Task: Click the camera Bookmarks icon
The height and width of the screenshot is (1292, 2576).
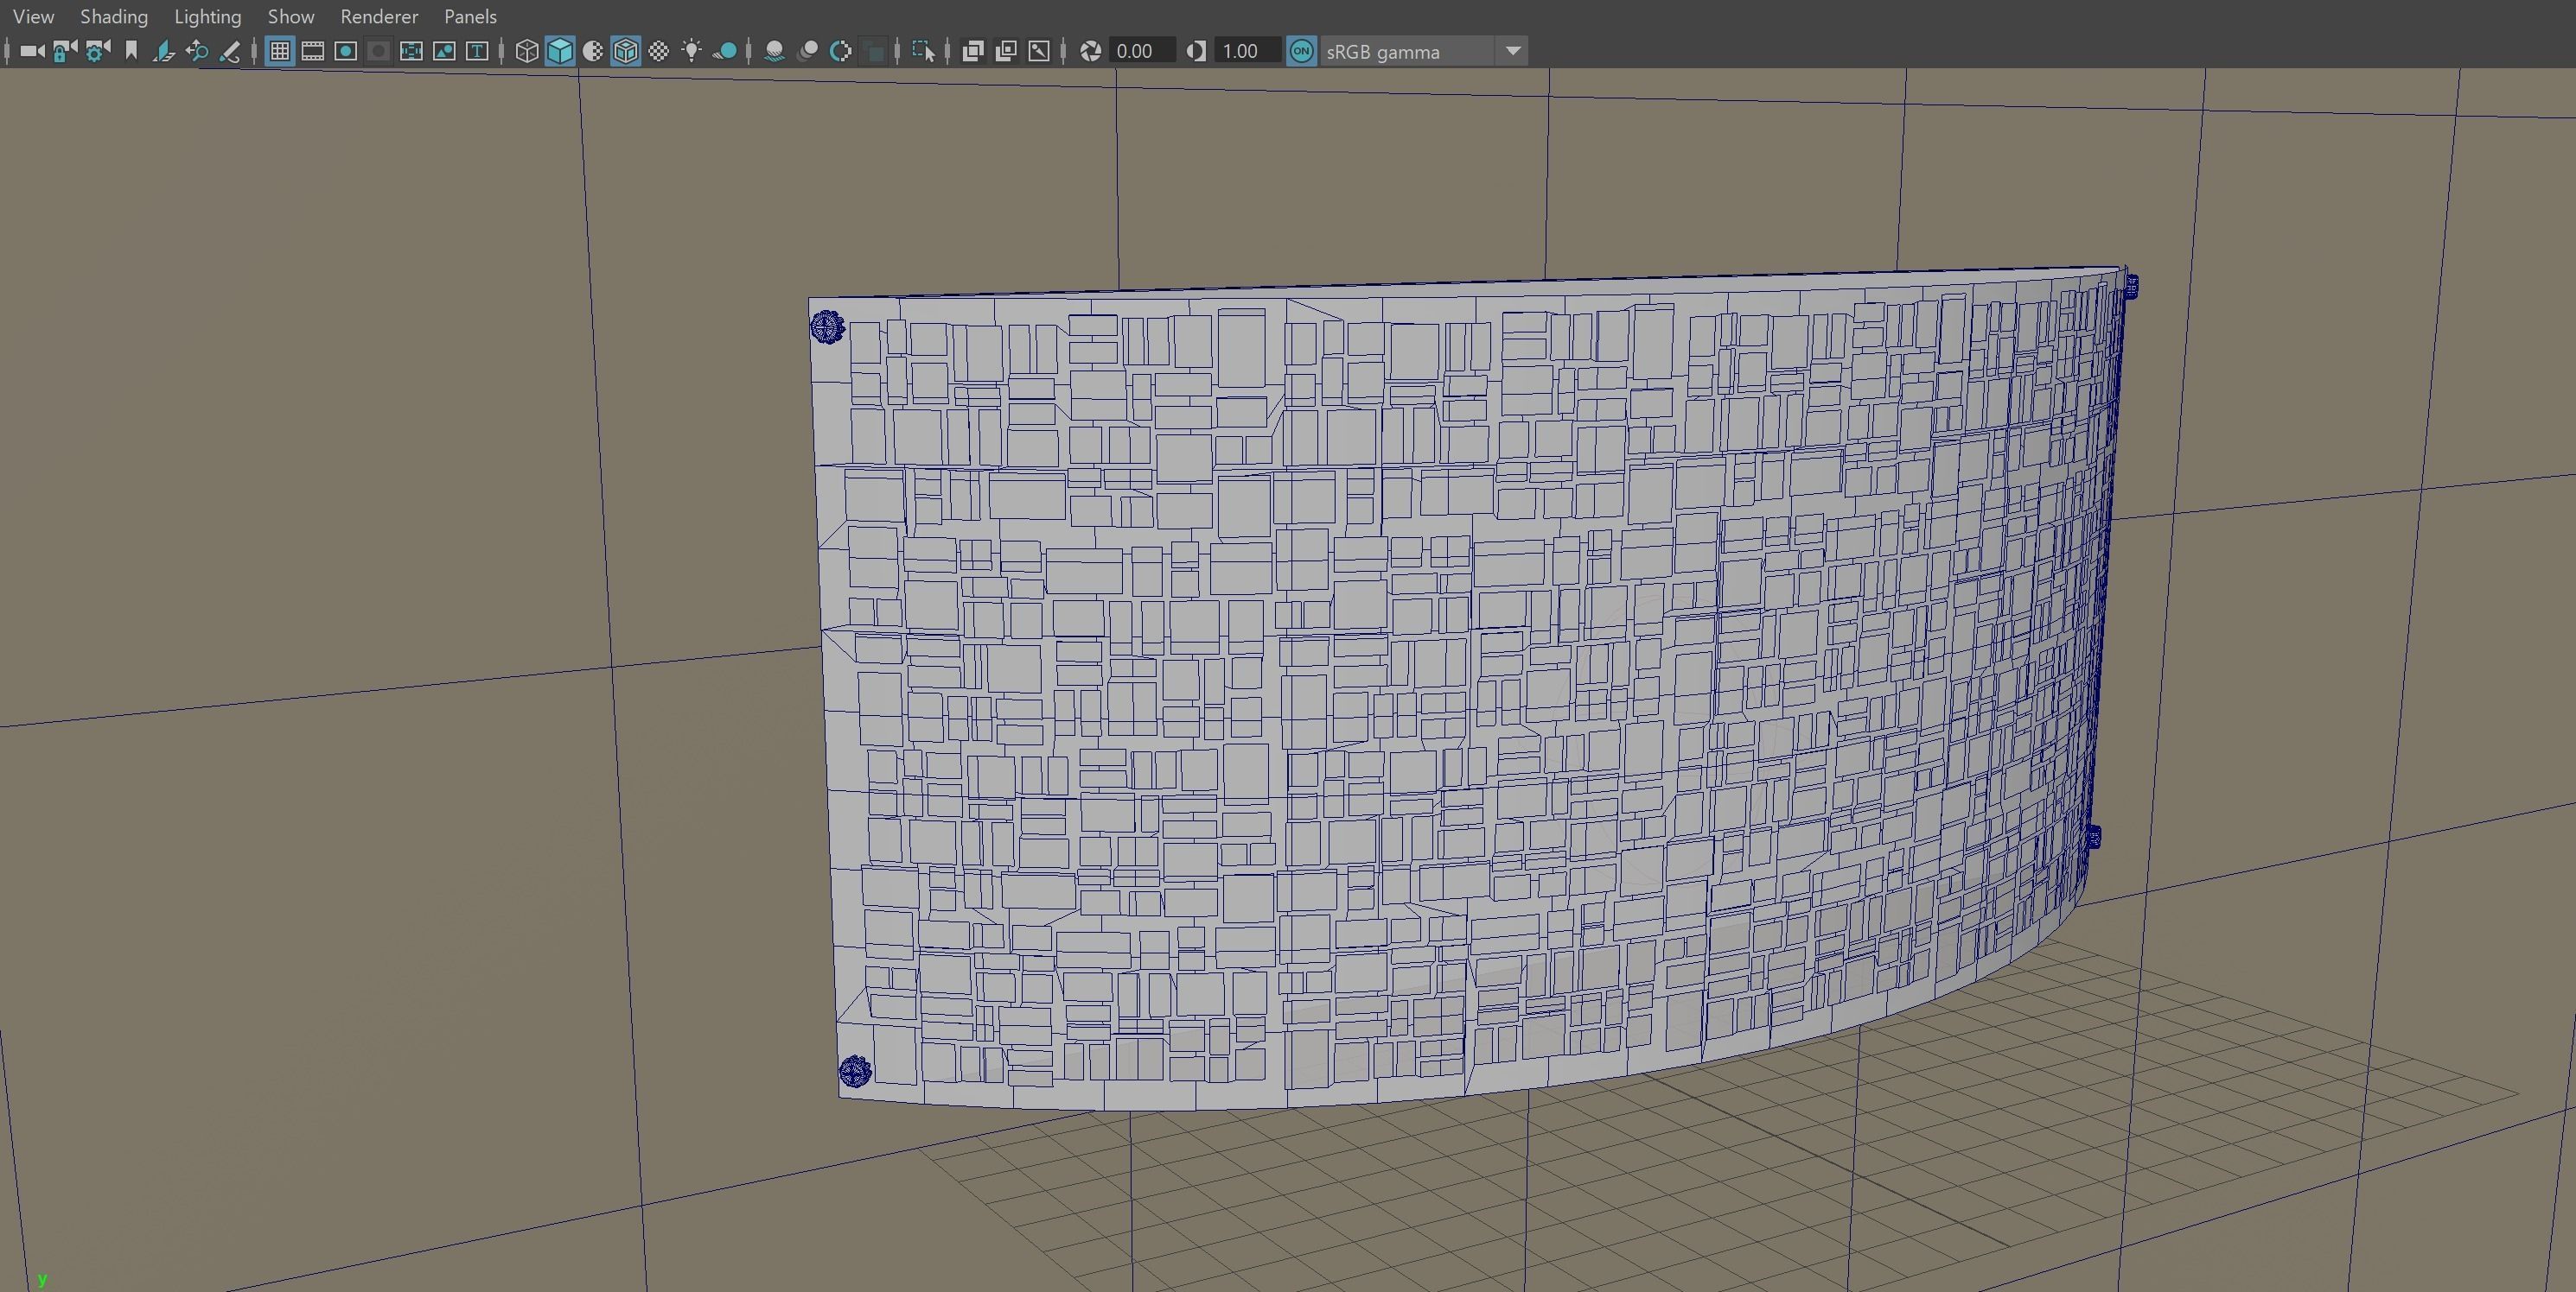Action: [131, 51]
